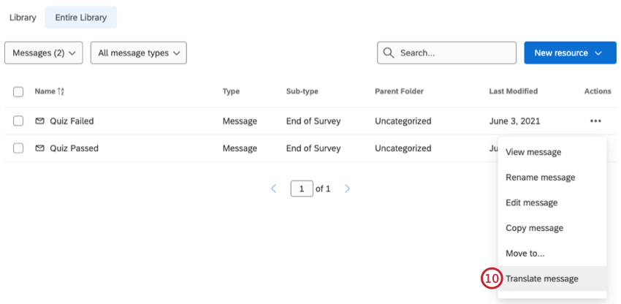Image resolution: width=621 pixels, height=304 pixels.
Task: Switch to the Entire Library tab
Action: [x=80, y=18]
